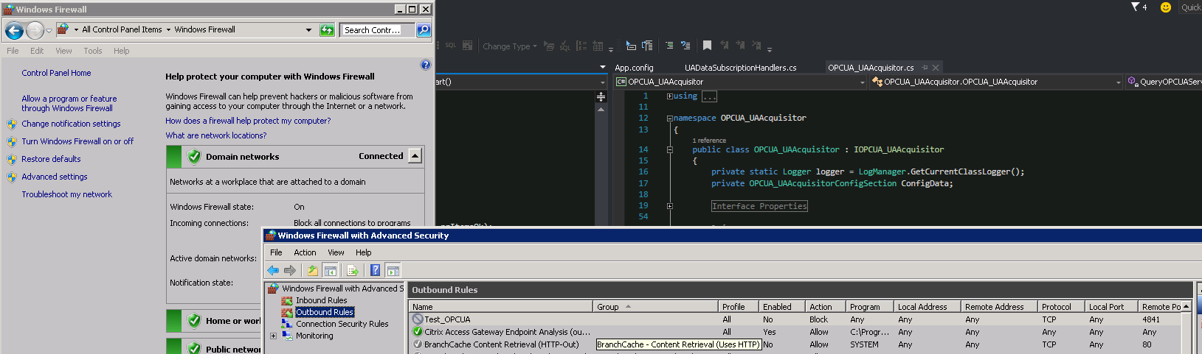This screenshot has width=1202, height=354.
Task: Click the refresh icon beside the address bar
Action: pyautogui.click(x=327, y=30)
